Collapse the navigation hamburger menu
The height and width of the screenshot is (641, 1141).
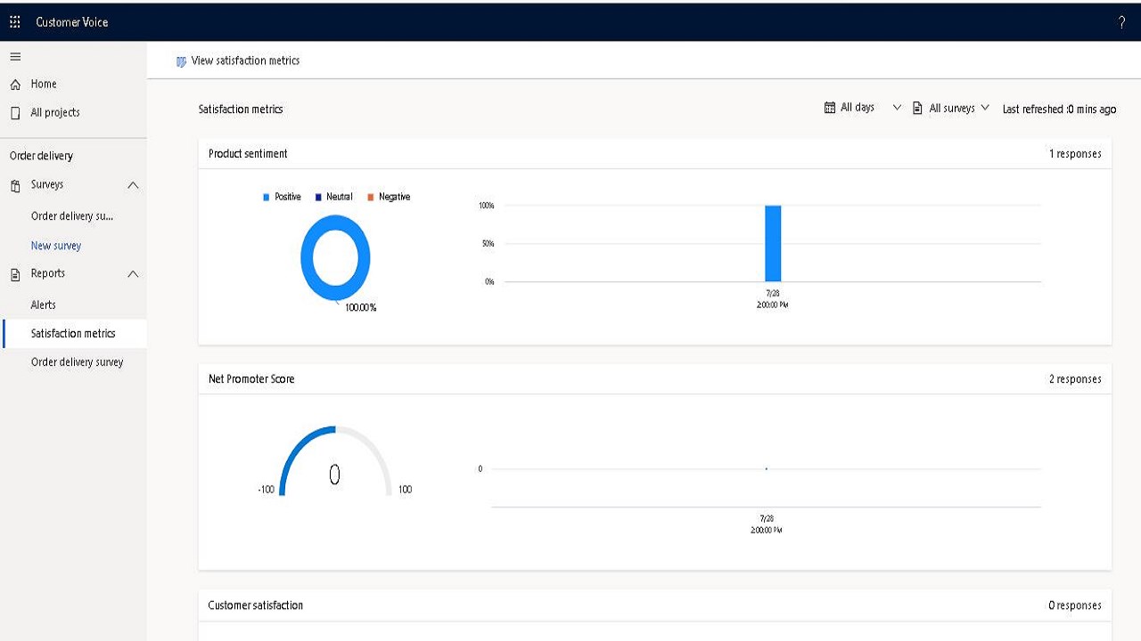(x=14, y=56)
